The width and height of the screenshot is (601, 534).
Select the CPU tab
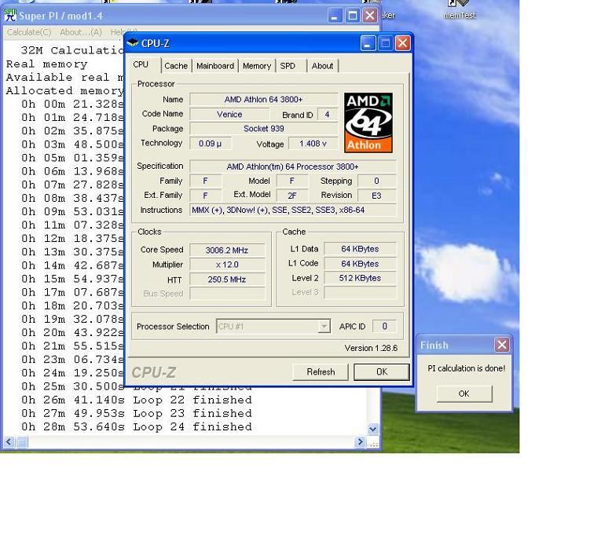pyautogui.click(x=141, y=64)
